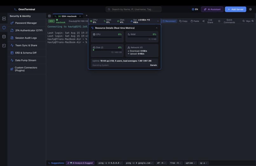Click the AI Assistant button

[212, 9]
